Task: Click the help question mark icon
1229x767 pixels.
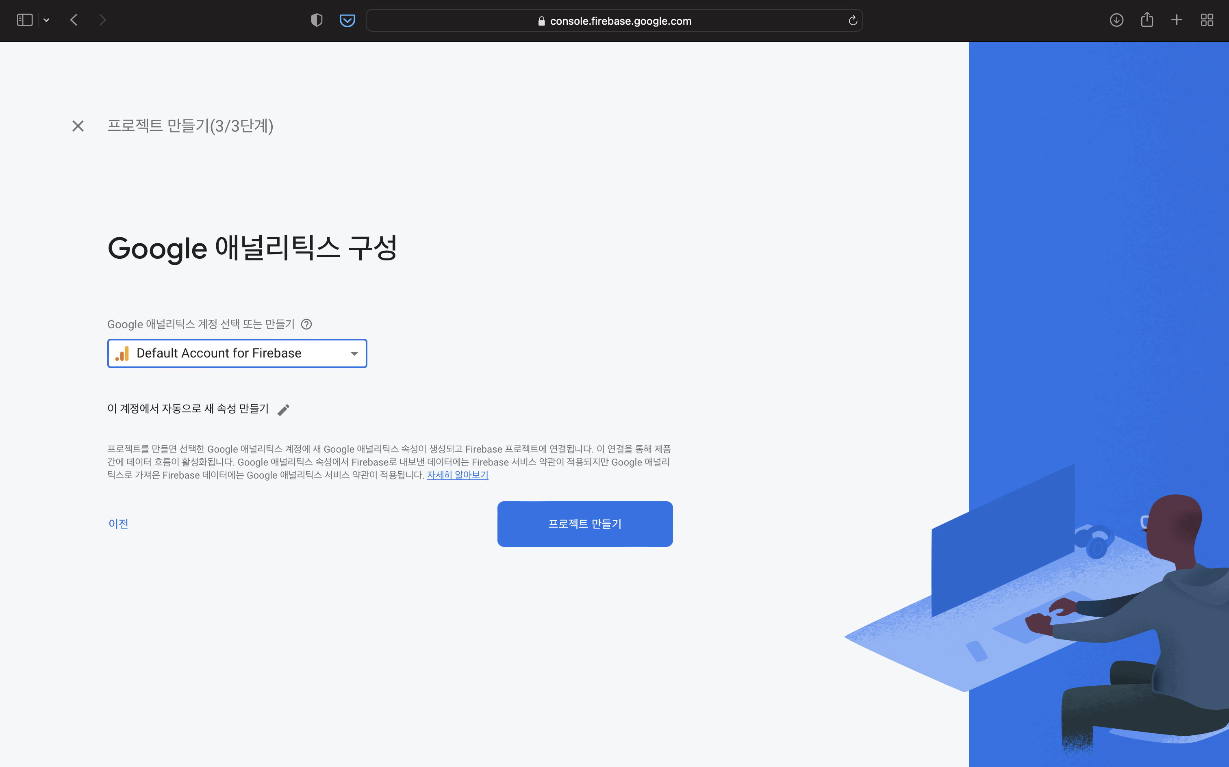Action: tap(306, 324)
